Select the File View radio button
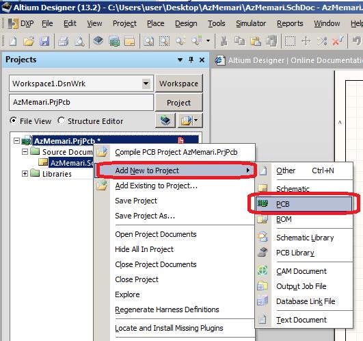 [x=14, y=121]
